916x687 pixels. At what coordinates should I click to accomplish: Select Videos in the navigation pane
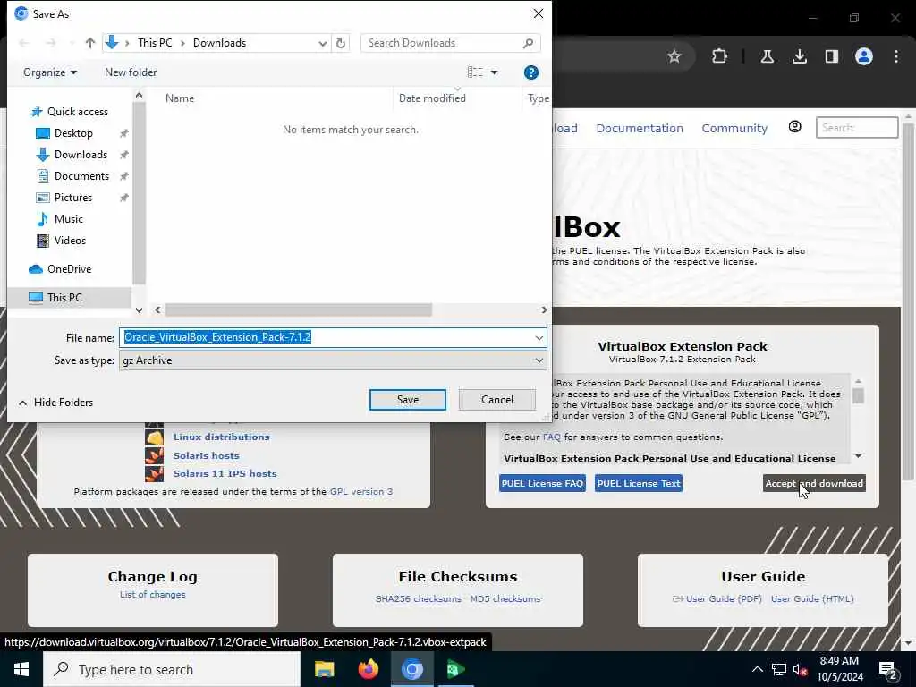tap(70, 240)
